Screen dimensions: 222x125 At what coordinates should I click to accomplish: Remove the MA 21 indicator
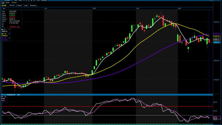pyautogui.click(x=9, y=34)
